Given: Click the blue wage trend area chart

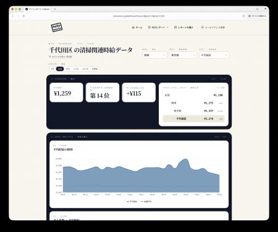Looking at the screenshot, I should coord(141,178).
